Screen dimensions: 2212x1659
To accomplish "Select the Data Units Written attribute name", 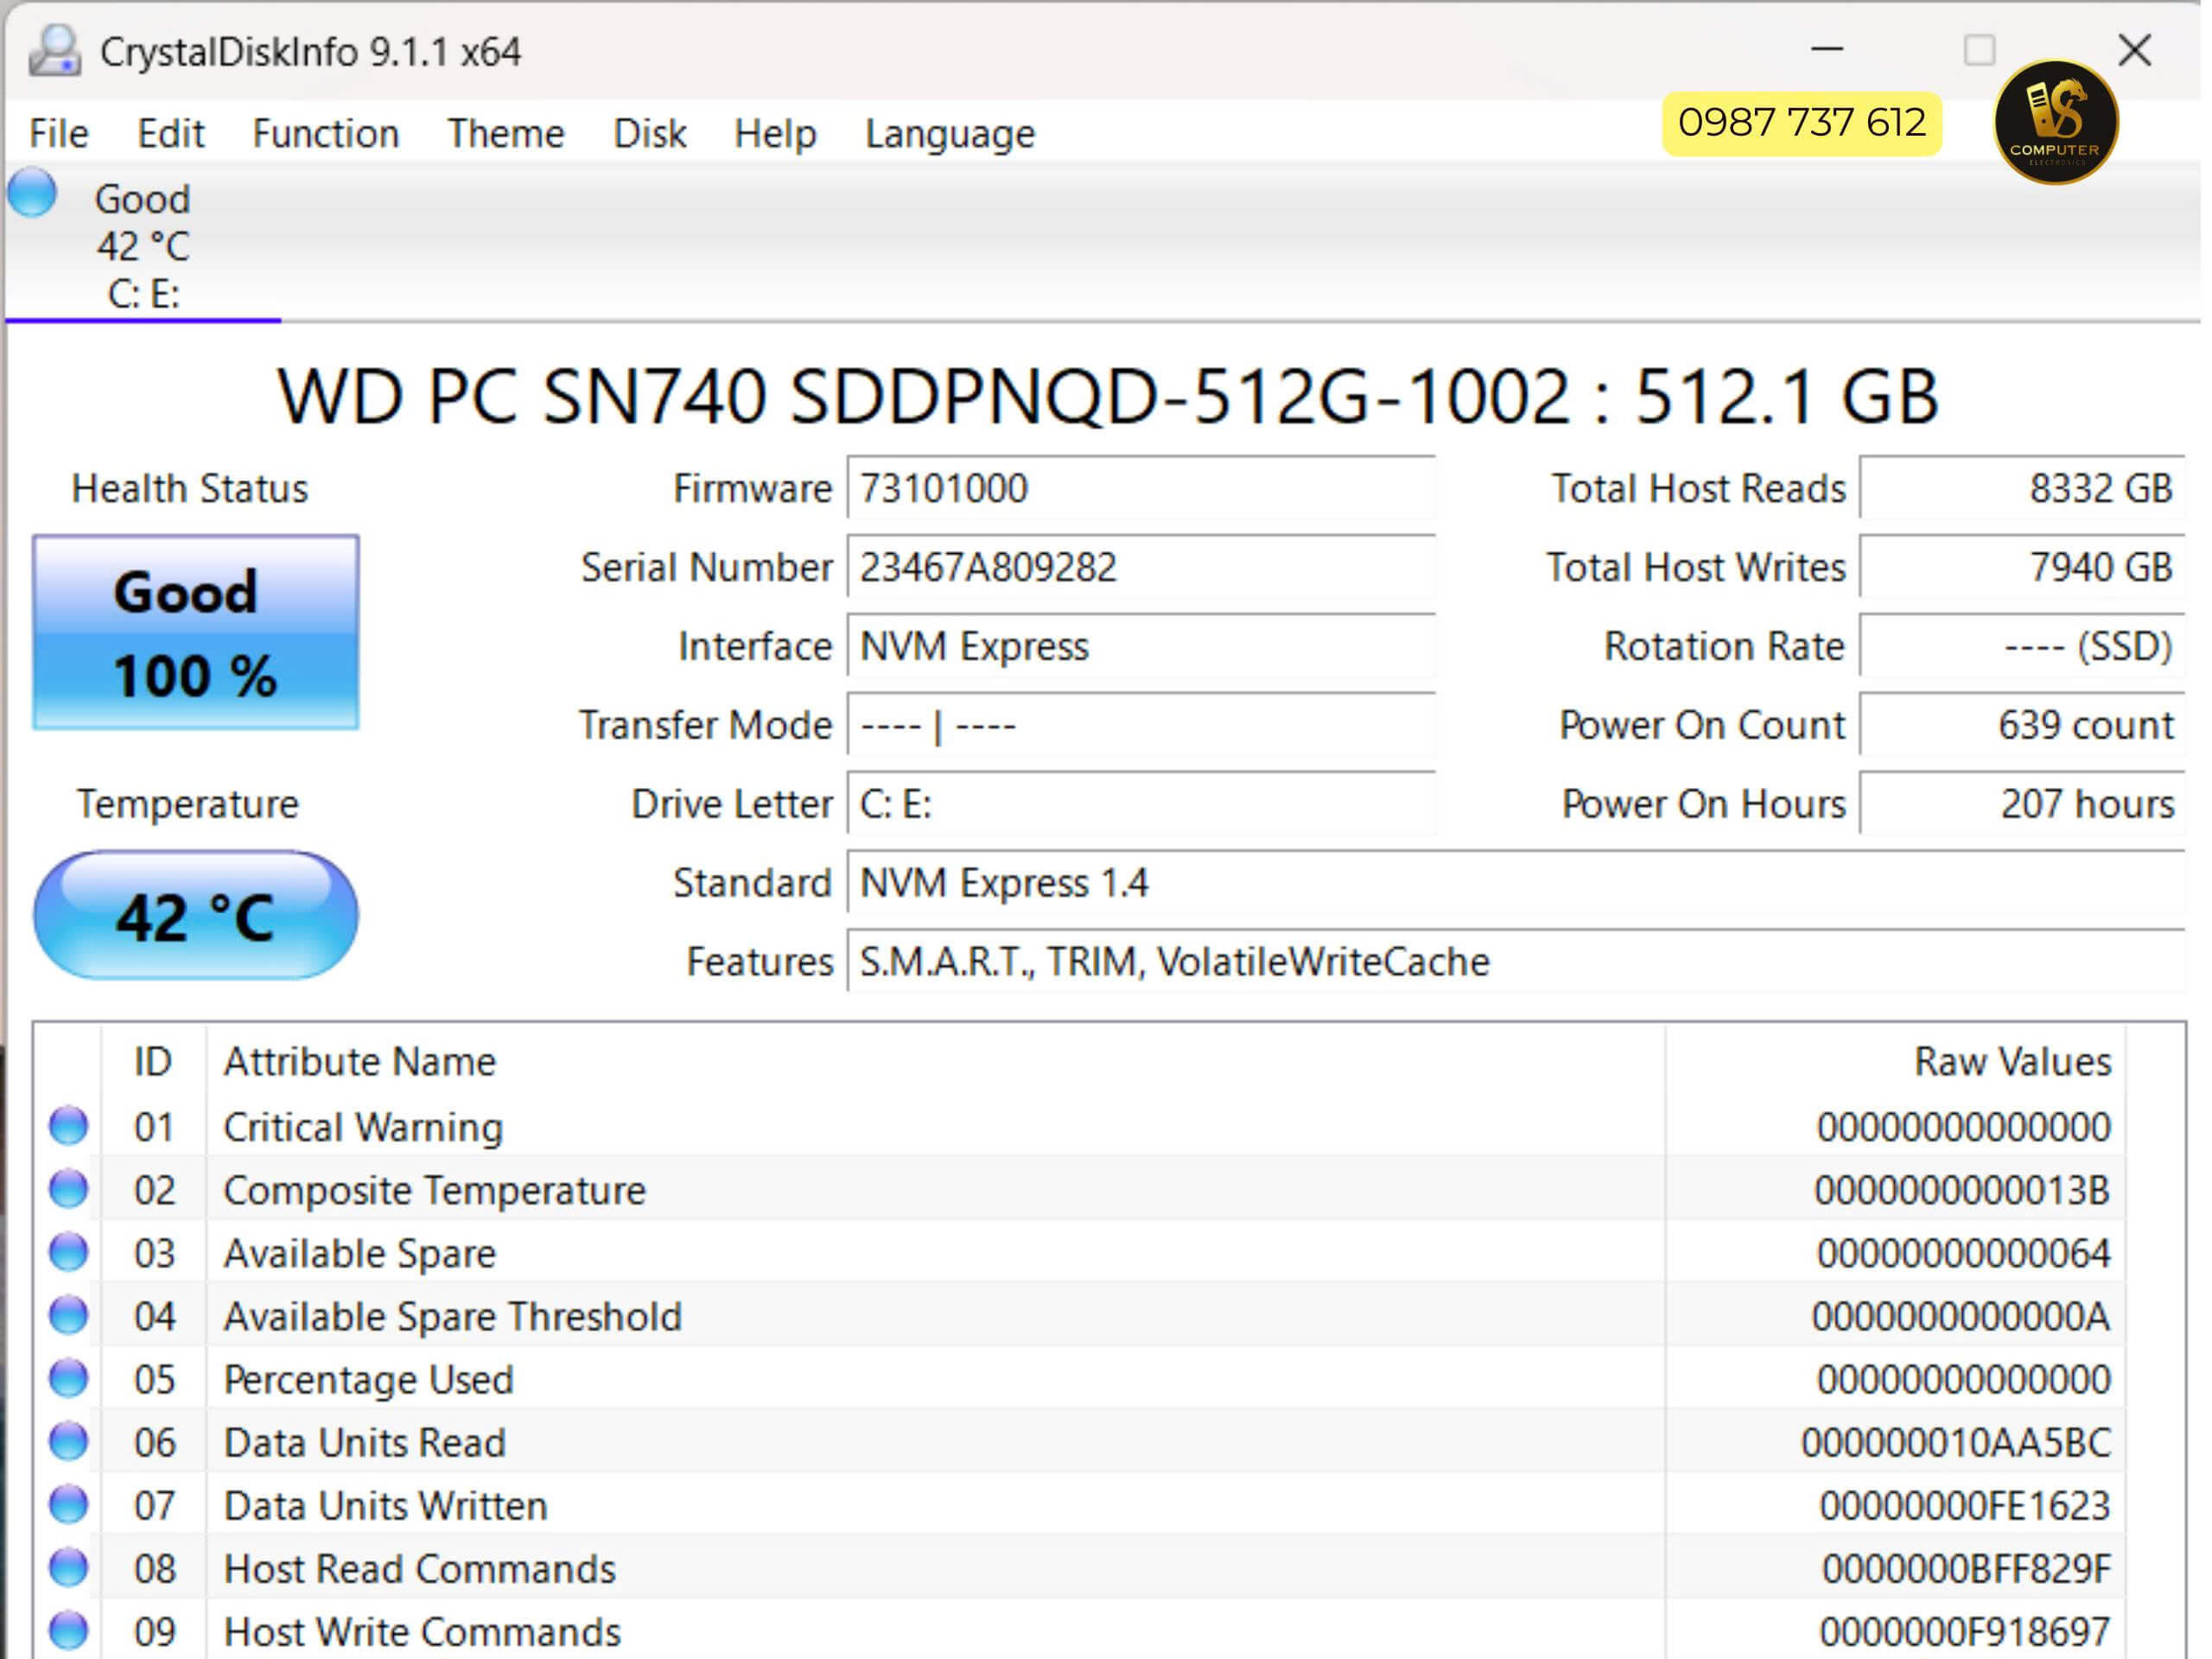I will pyautogui.click(x=385, y=1505).
